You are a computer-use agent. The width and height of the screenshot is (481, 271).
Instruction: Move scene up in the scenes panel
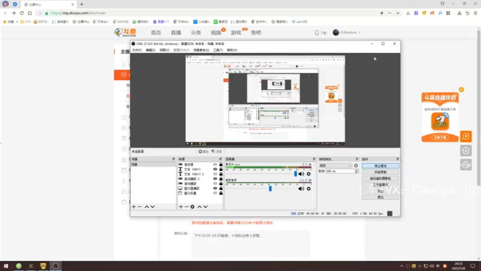pyautogui.click(x=147, y=207)
